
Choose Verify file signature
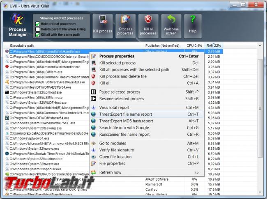click(147, 150)
